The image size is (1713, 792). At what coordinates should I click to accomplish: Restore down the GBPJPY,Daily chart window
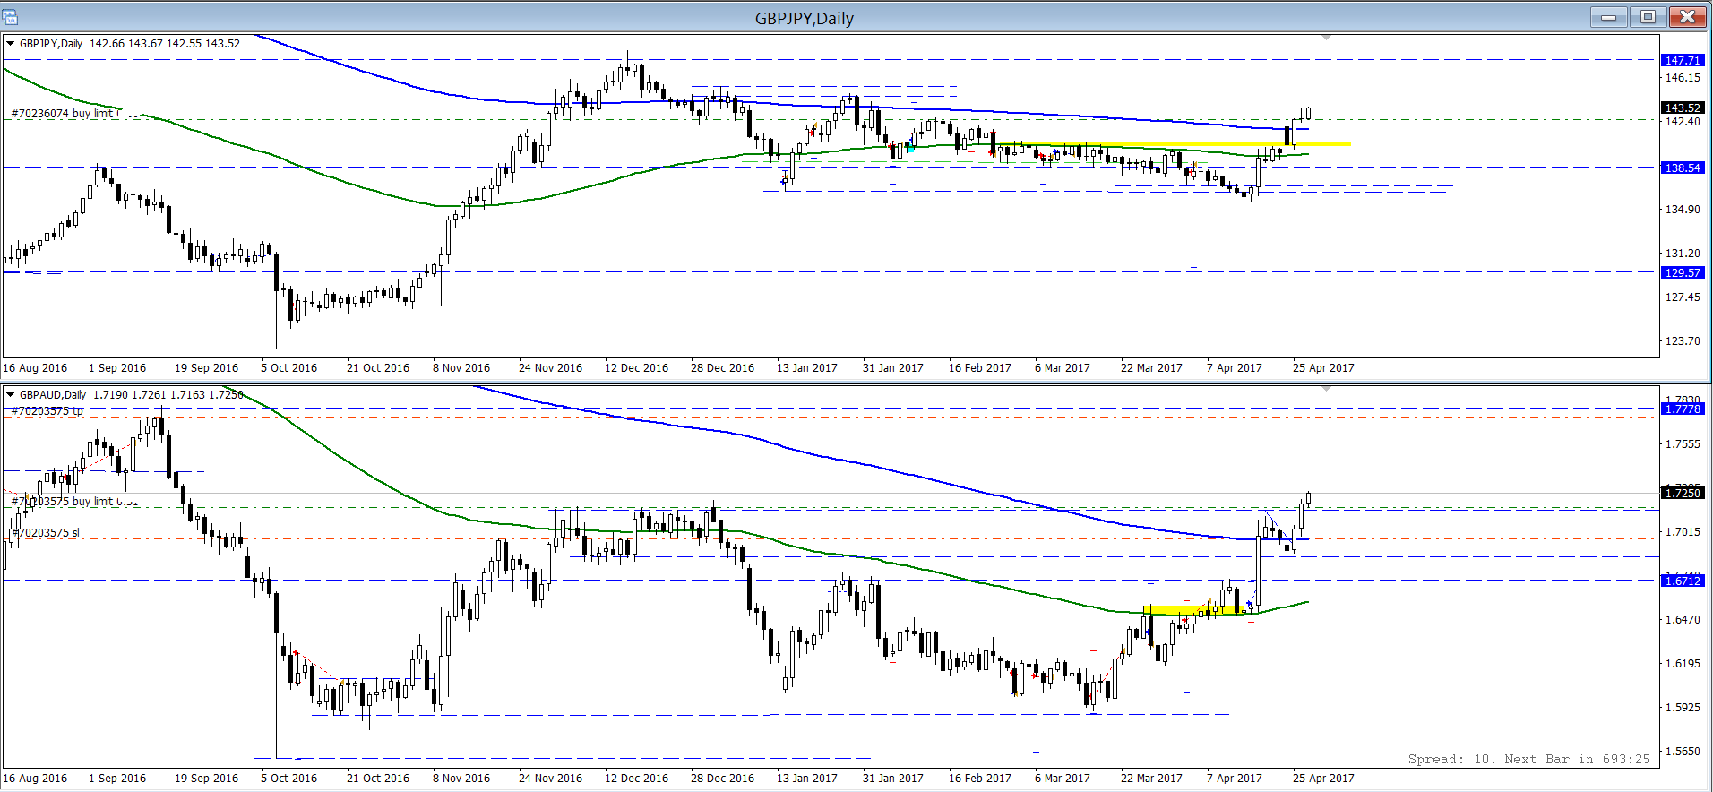click(1648, 17)
